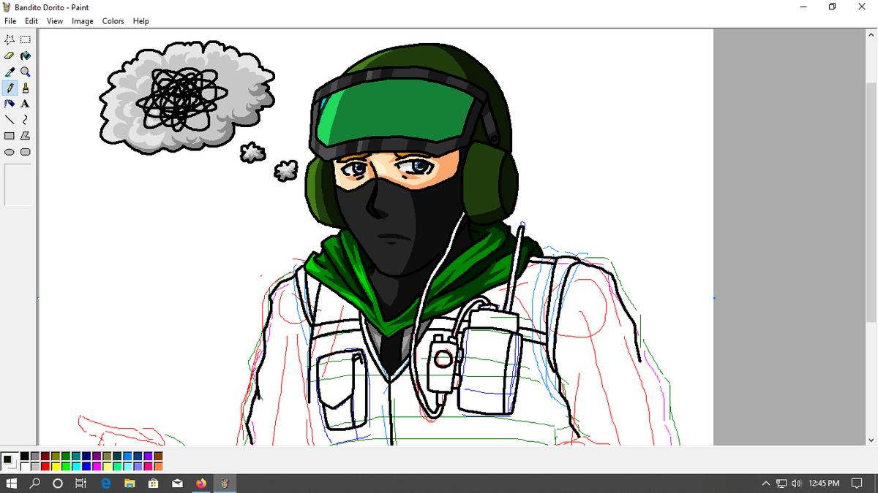
Task: Pick the bright lime green swatch
Action: (66, 466)
